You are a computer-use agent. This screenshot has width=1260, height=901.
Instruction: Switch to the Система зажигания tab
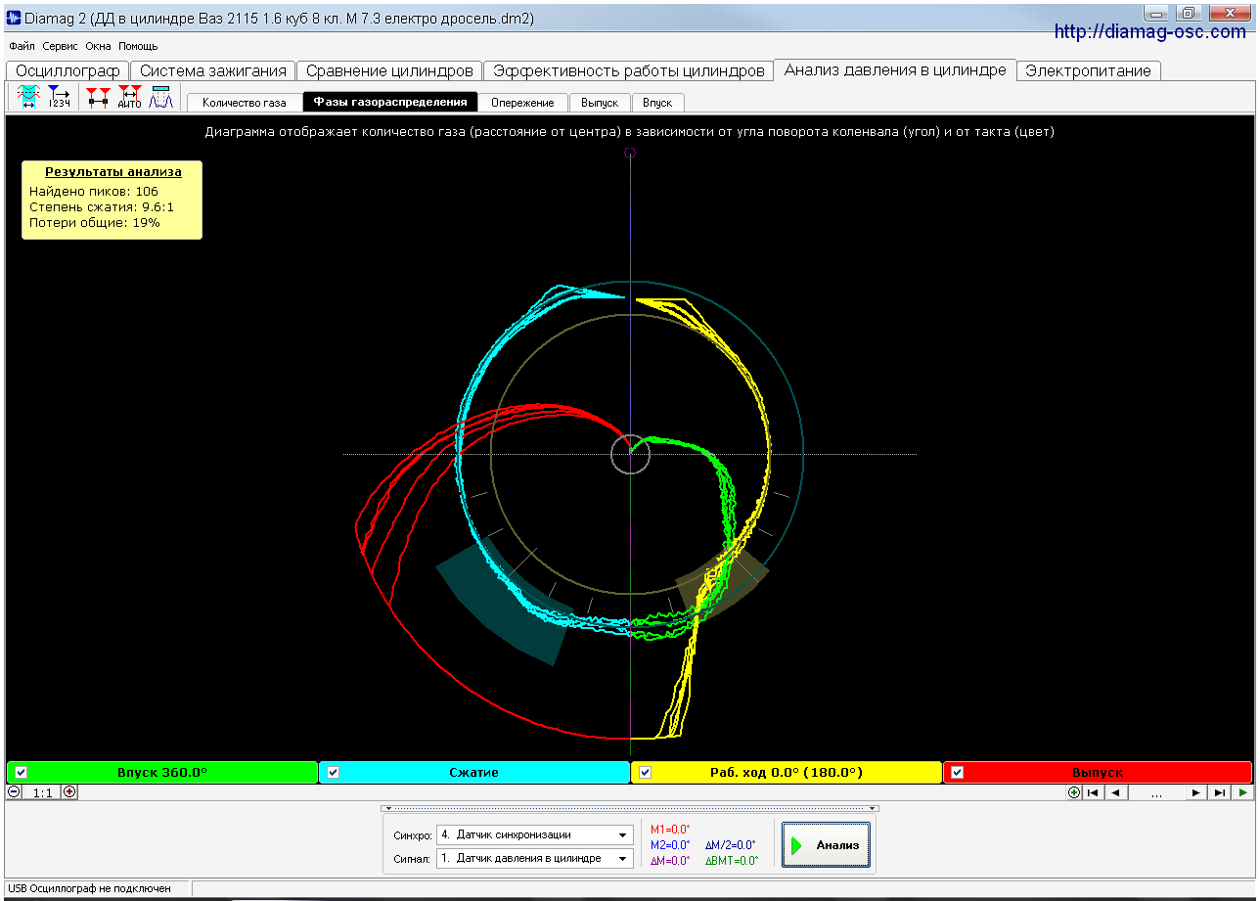point(213,70)
